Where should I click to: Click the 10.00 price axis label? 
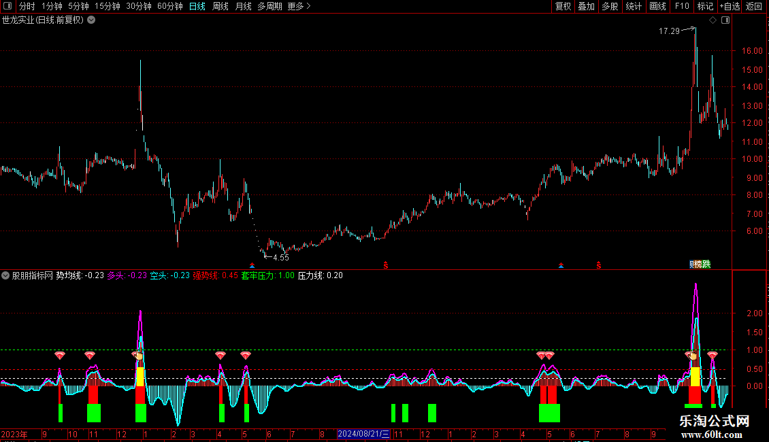coord(752,159)
